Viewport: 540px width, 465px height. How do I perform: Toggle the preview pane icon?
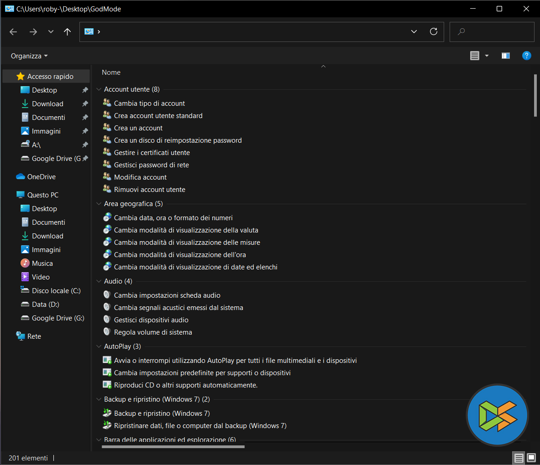pos(505,56)
